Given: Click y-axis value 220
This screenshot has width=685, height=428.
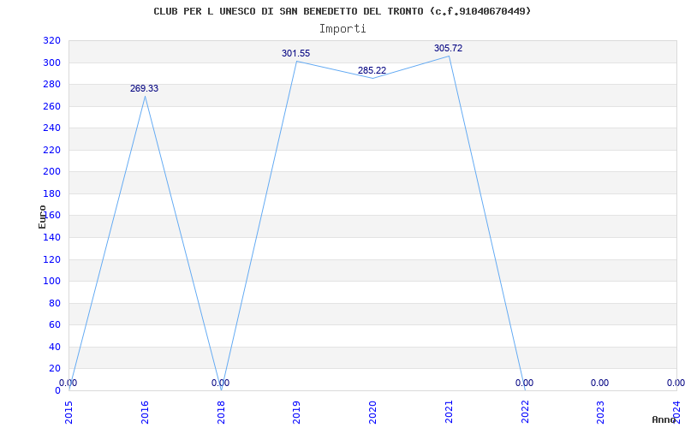Looking at the screenshot, I should click(x=51, y=150).
